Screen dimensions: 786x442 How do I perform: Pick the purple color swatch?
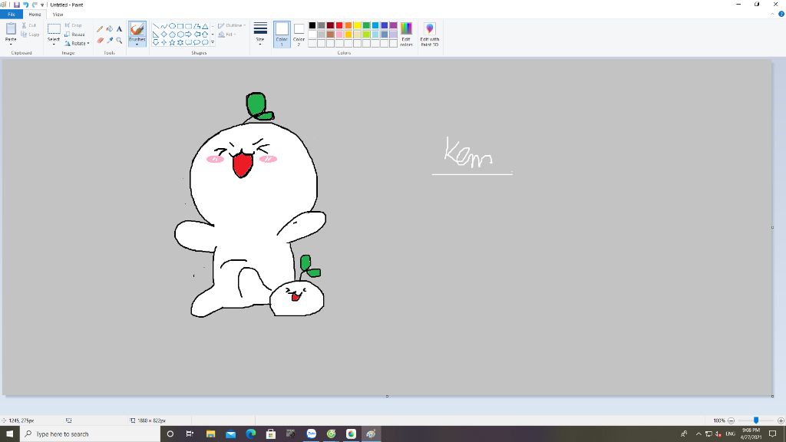[394, 25]
